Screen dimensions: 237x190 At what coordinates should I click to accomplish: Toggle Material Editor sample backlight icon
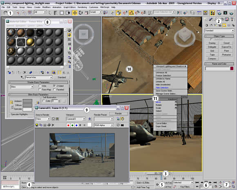point(69,35)
